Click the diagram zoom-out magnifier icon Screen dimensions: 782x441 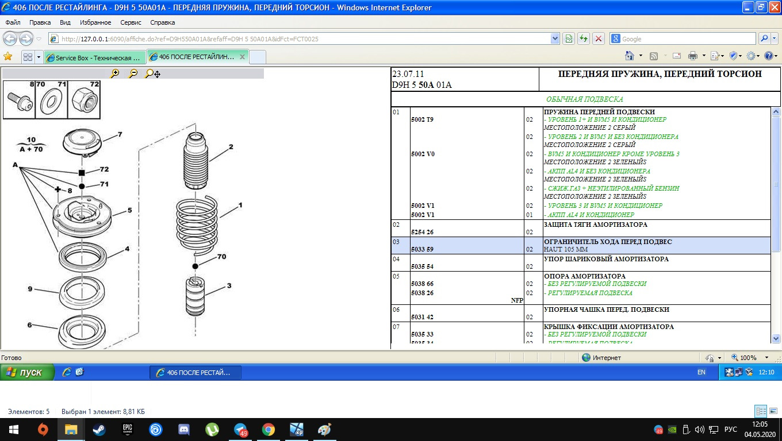click(x=133, y=73)
